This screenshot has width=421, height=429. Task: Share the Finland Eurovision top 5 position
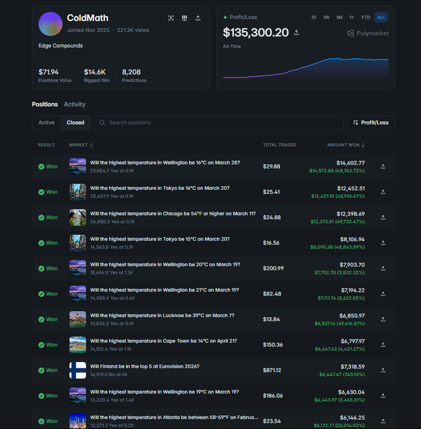[383, 370]
